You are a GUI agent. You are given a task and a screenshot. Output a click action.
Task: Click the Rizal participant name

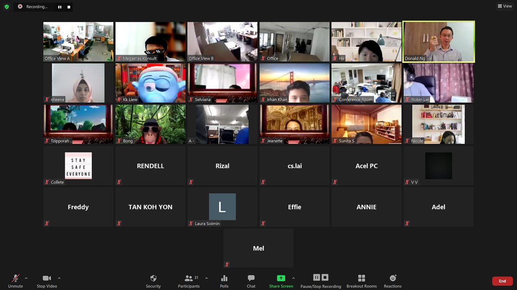(222, 166)
